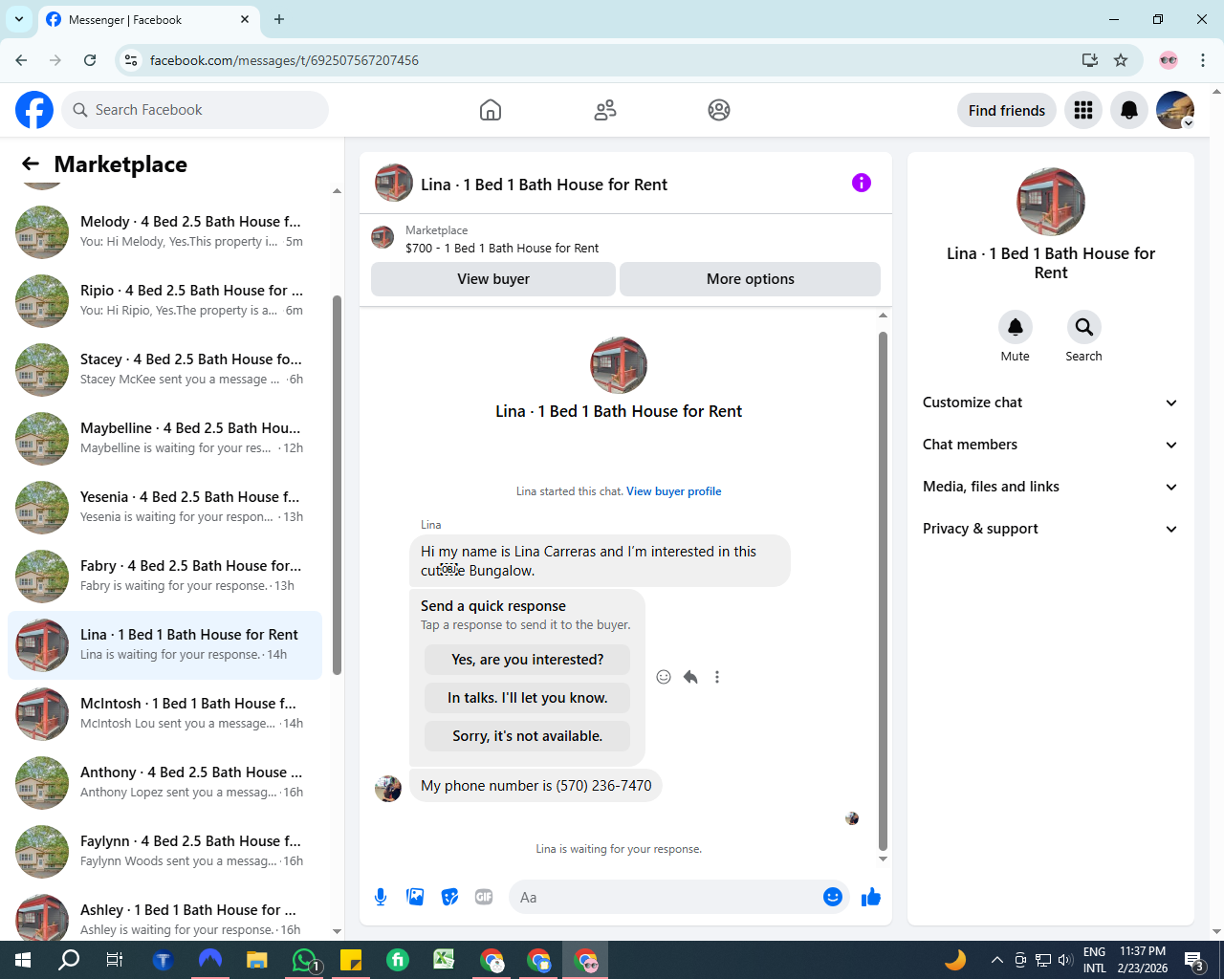The image size is (1224, 979).
Task: Click the back arrow beside Marketplace
Action: 31,163
